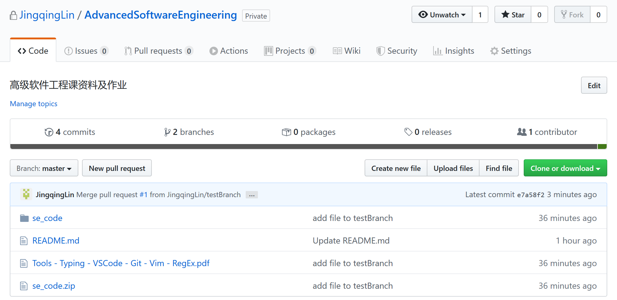Screen dimensions: 617x300
Task: Click the branches fork icon
Action: coord(167,132)
